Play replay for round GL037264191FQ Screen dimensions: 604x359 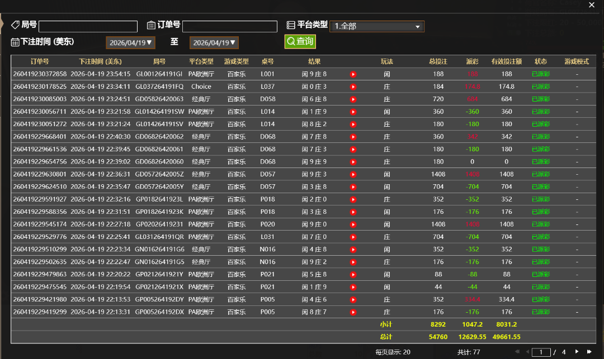[x=353, y=87]
